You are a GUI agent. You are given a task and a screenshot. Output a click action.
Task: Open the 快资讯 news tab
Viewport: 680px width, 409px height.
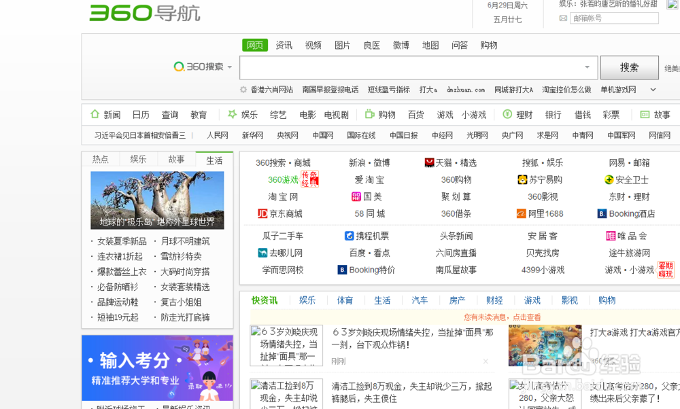[265, 300]
